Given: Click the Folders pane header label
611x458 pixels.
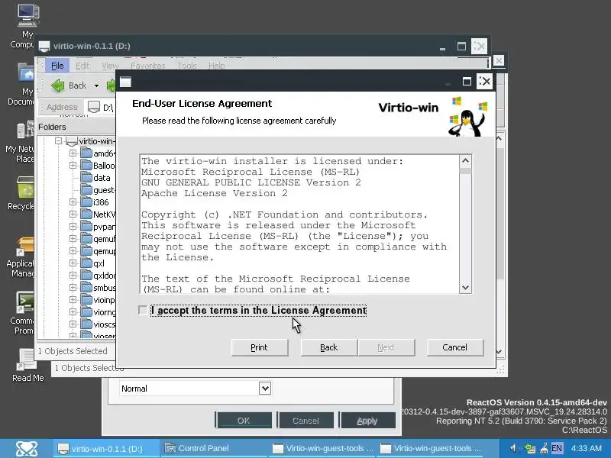Looking at the screenshot, I should pos(52,127).
